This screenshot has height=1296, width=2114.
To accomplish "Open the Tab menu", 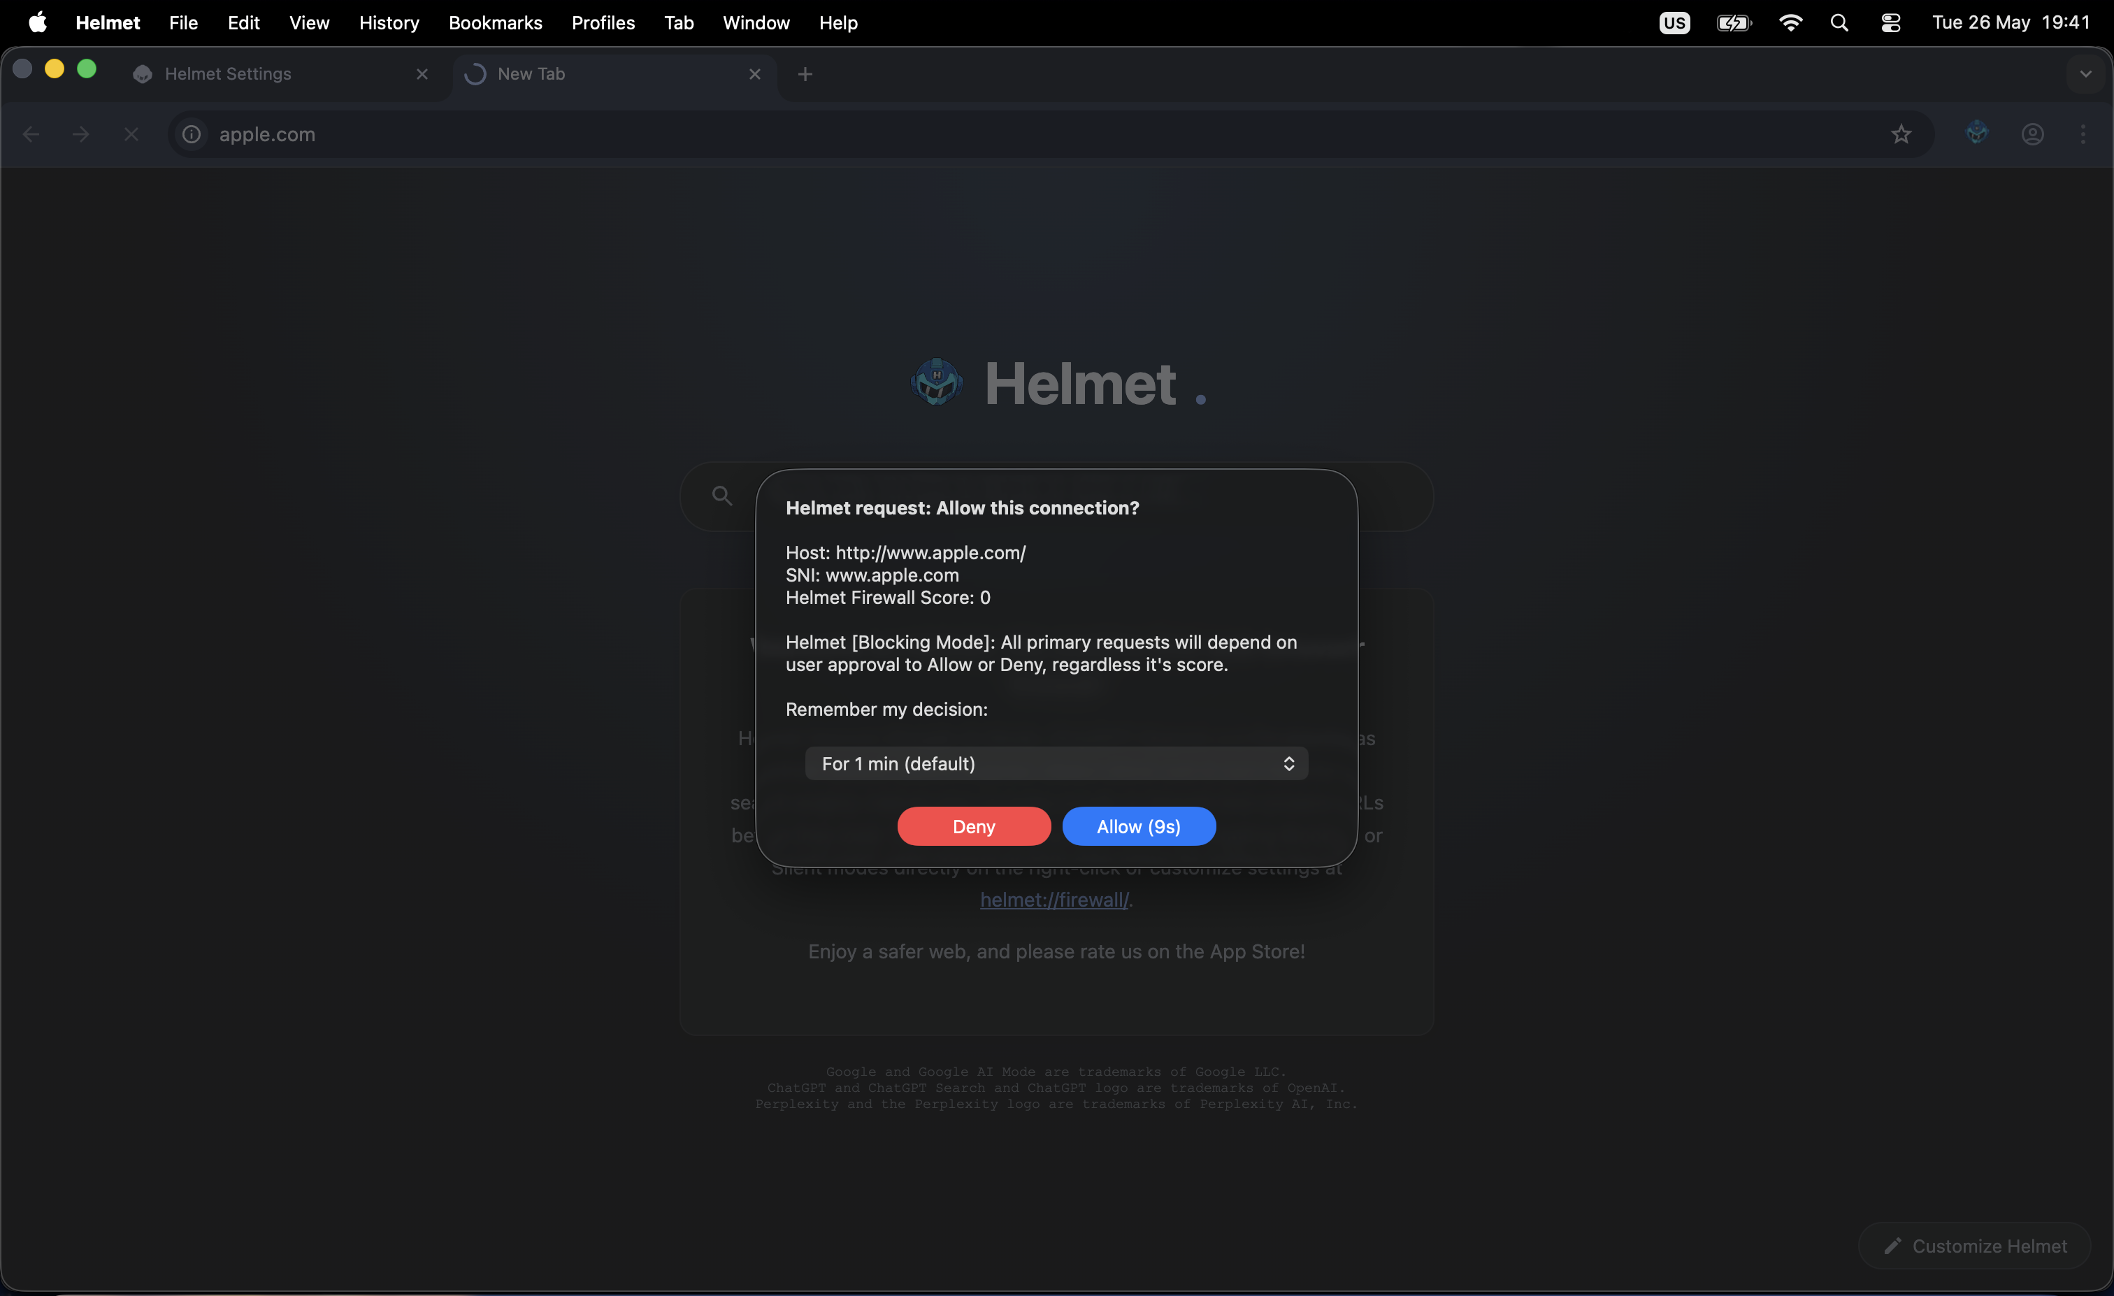I will (x=679, y=22).
